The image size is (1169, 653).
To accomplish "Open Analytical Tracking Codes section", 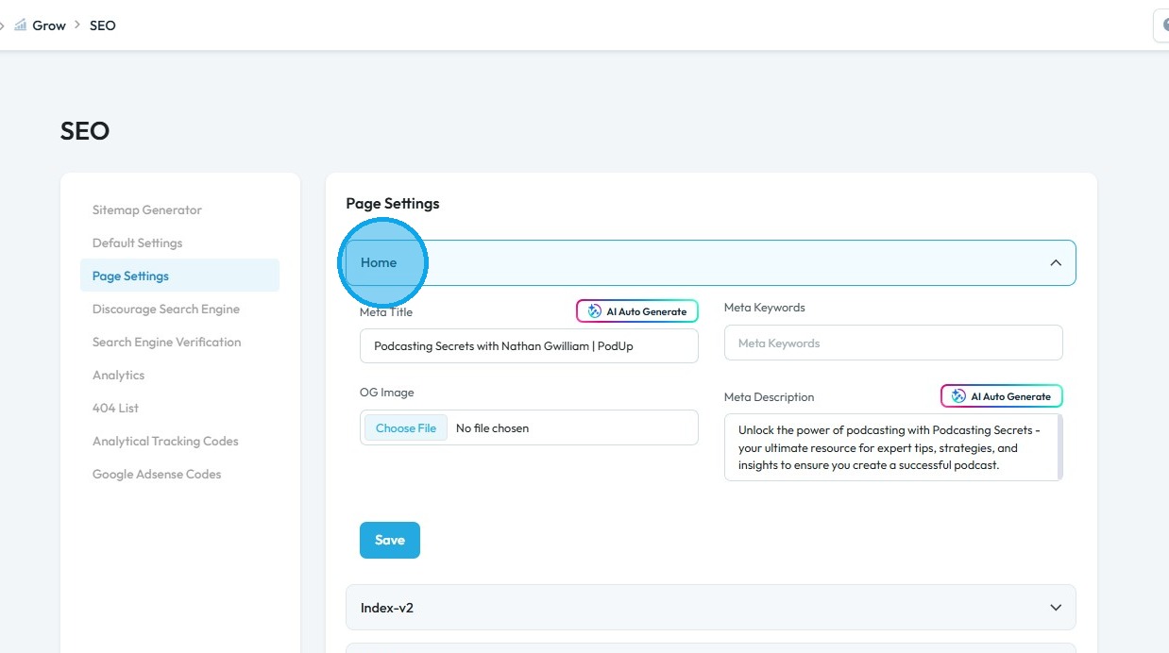I will (x=165, y=441).
